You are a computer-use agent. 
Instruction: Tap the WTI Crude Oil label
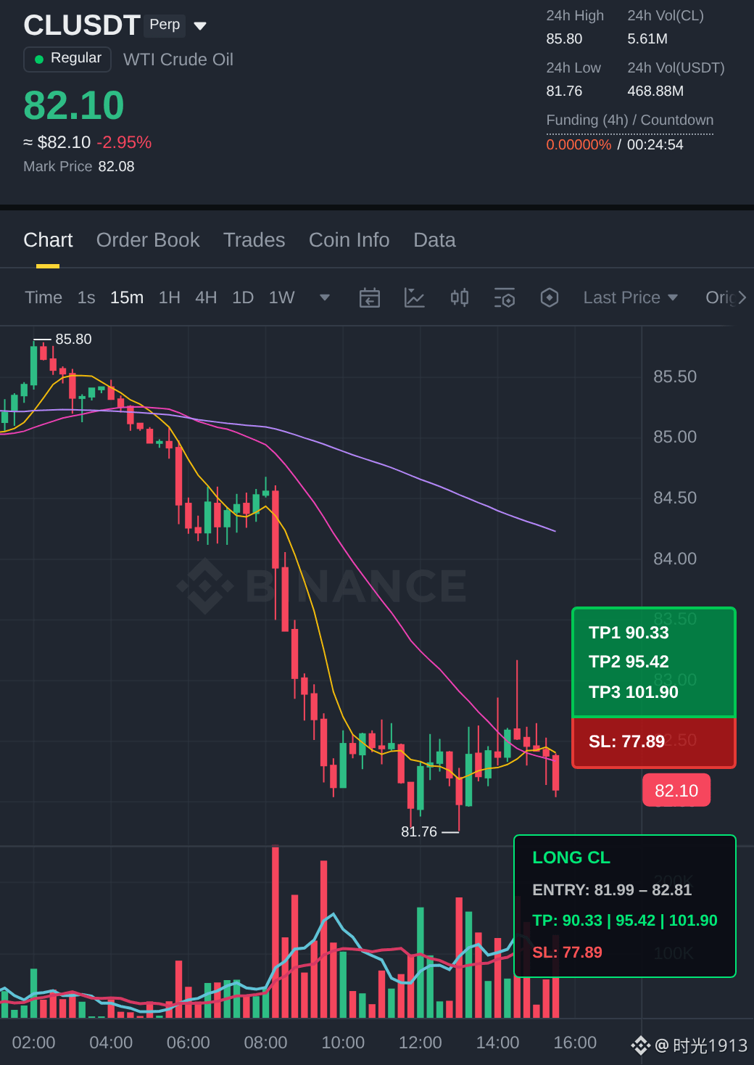[x=178, y=59]
